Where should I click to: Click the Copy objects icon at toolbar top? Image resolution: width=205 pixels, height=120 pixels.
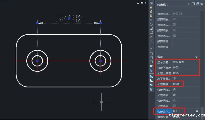pos(151,3)
